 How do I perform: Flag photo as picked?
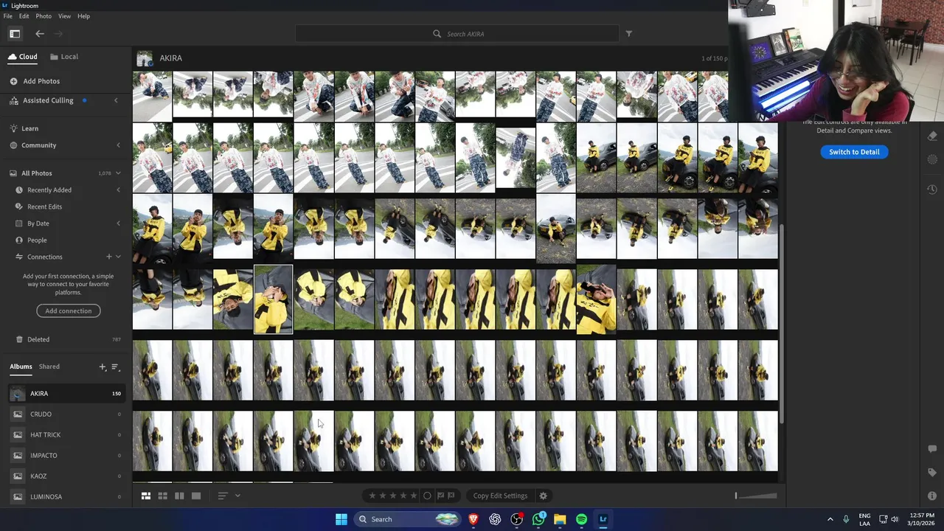(440, 496)
